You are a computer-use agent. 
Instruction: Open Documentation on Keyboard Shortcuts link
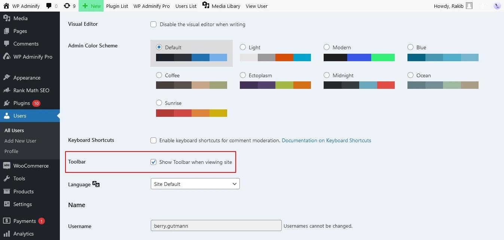(326, 140)
